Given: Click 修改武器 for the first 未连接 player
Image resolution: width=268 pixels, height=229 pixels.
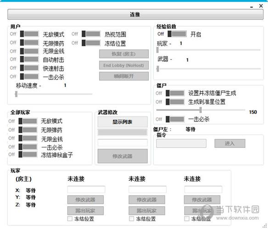Looking at the screenshot, I should click(x=85, y=200).
